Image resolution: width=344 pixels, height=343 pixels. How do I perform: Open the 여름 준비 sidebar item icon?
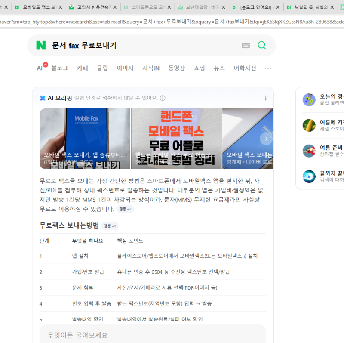309,151
